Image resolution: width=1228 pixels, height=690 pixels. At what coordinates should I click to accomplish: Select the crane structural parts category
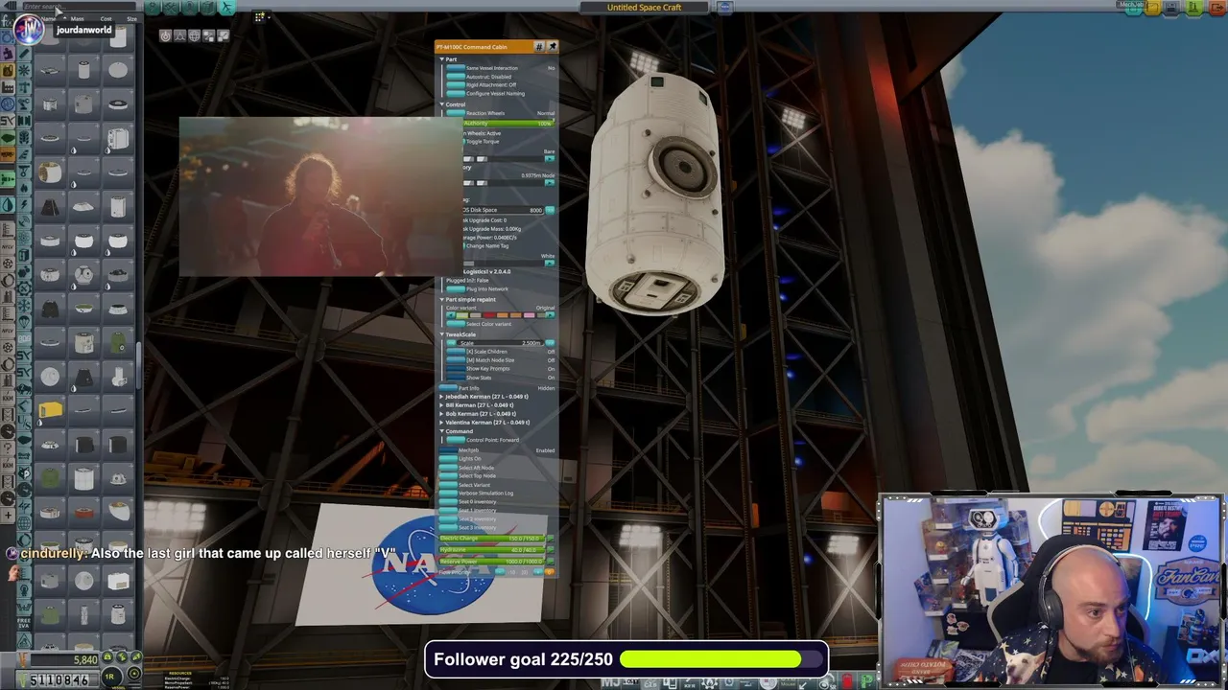click(24, 87)
